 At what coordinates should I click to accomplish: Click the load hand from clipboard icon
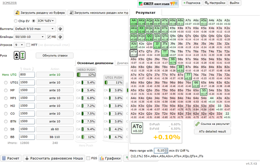(x=17, y=13)
